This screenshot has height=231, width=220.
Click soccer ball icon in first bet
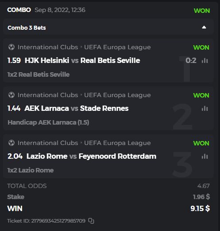click(12, 47)
